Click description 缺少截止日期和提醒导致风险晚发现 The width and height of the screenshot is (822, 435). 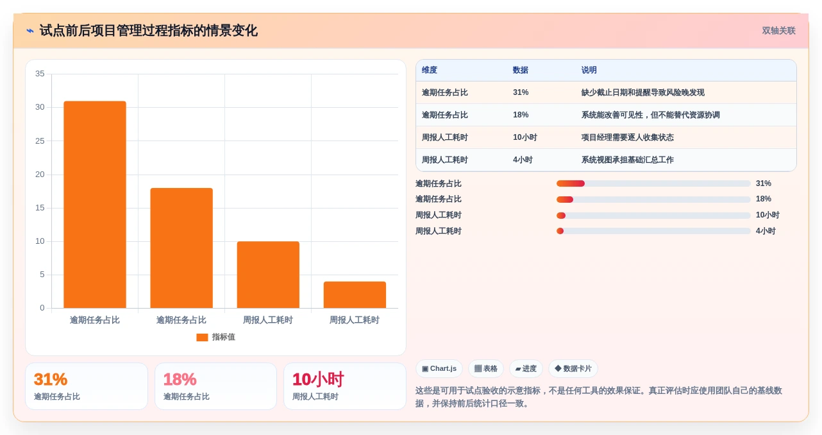tap(643, 92)
